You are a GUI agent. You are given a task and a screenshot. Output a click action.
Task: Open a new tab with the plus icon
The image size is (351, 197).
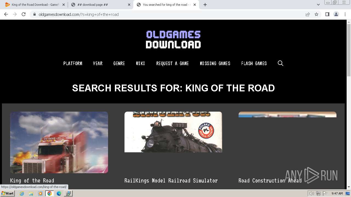pos(205,5)
